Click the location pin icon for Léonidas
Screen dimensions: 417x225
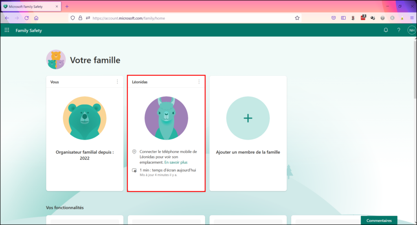tap(134, 152)
